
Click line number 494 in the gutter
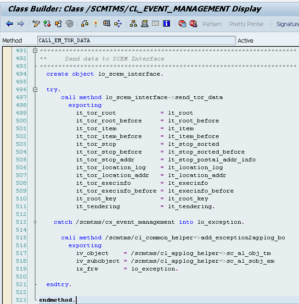pyautogui.click(x=21, y=74)
